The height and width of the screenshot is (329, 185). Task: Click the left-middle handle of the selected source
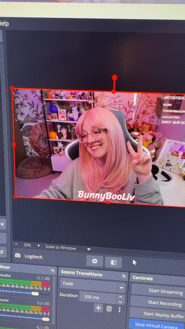point(14,144)
